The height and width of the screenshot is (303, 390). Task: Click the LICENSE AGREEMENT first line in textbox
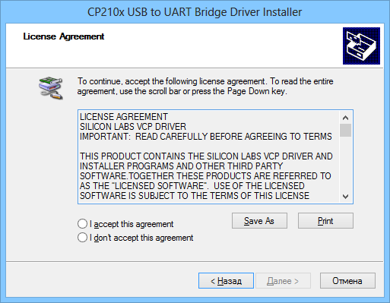(x=124, y=117)
